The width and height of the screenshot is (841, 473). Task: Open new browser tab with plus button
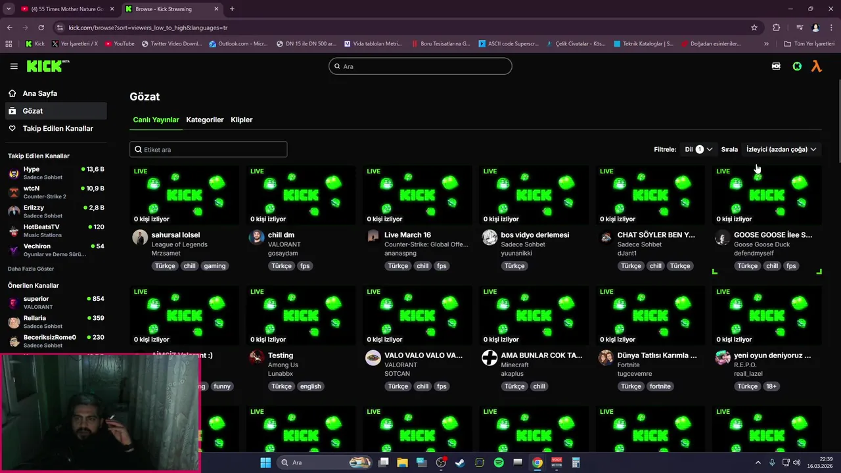point(232,9)
